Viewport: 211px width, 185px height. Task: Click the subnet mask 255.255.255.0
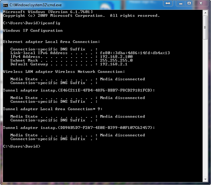tap(116, 60)
